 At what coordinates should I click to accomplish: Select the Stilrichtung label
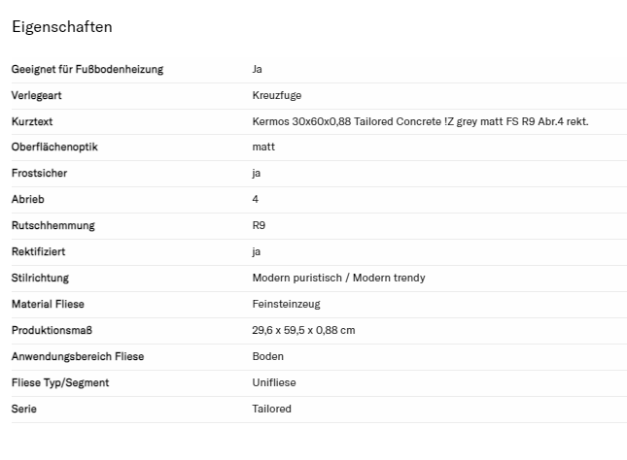[x=40, y=279]
